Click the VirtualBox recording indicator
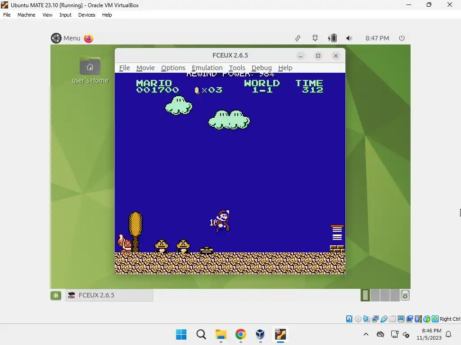 point(409,319)
